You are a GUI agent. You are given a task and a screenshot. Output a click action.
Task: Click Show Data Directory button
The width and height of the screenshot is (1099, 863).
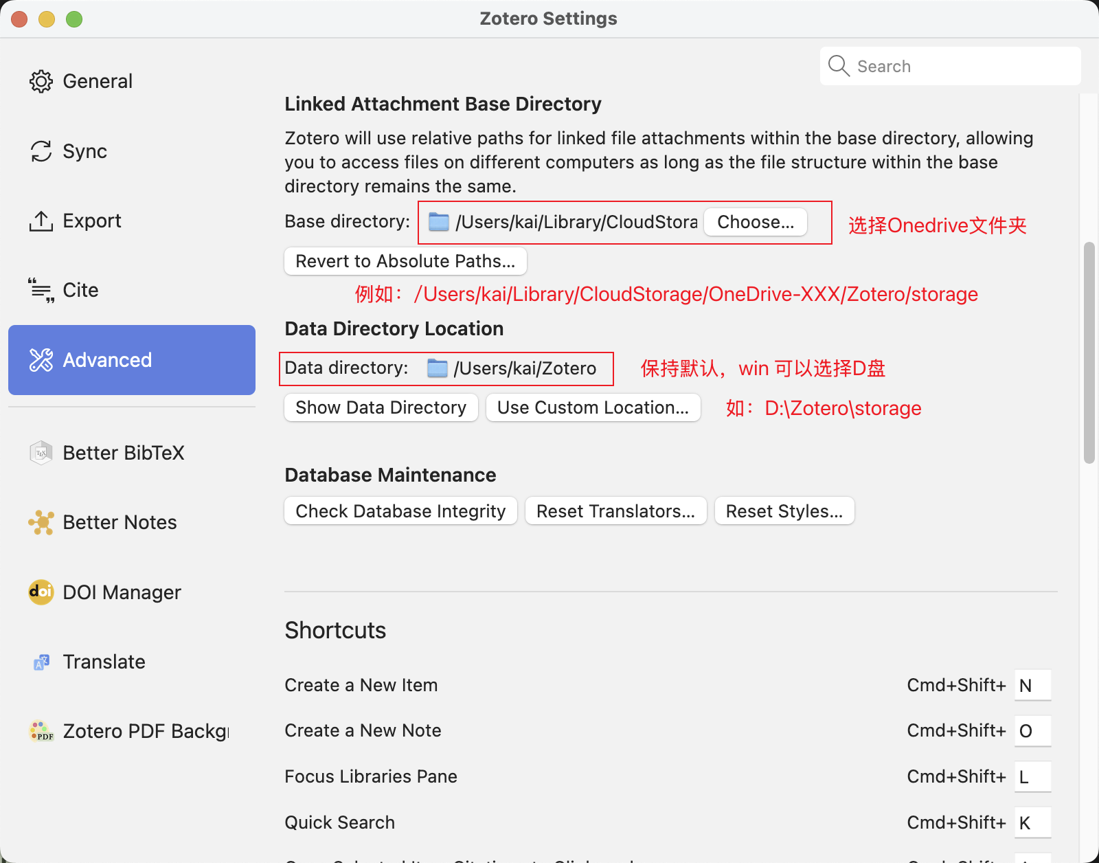381,407
